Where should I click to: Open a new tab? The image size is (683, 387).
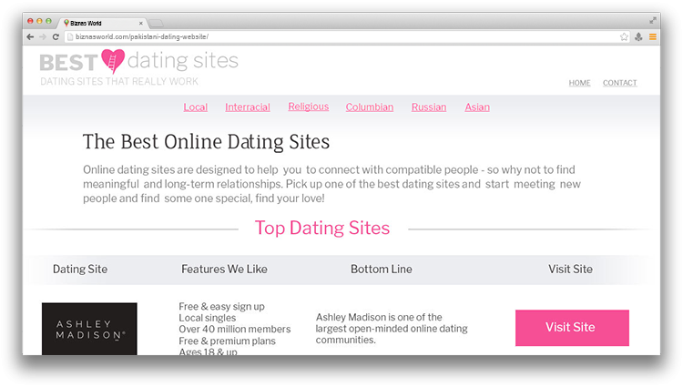(x=156, y=23)
